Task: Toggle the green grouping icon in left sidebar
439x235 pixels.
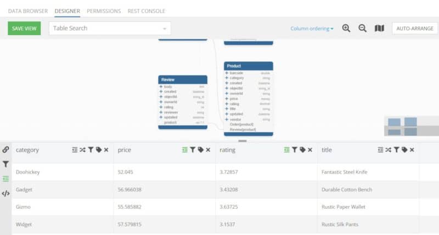Action: (5, 179)
